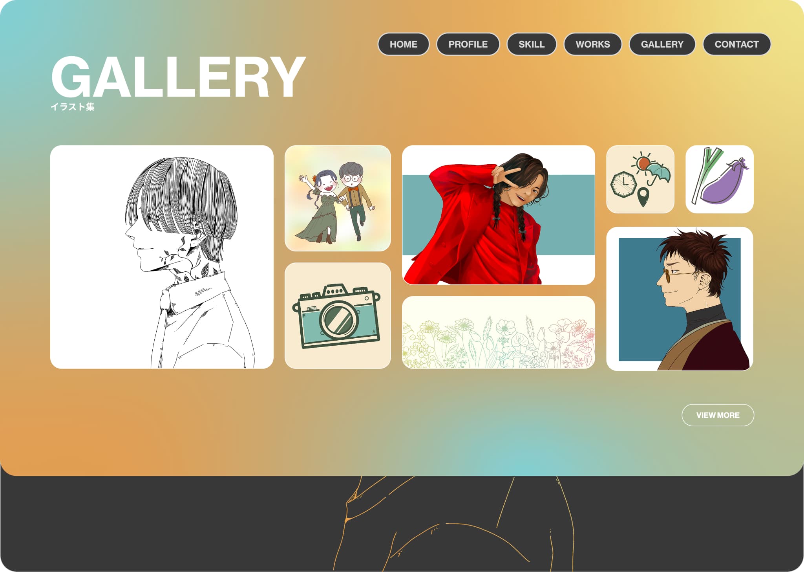This screenshot has width=804, height=572.
Task: Switch to the GALLERY nav pill
Action: (662, 44)
